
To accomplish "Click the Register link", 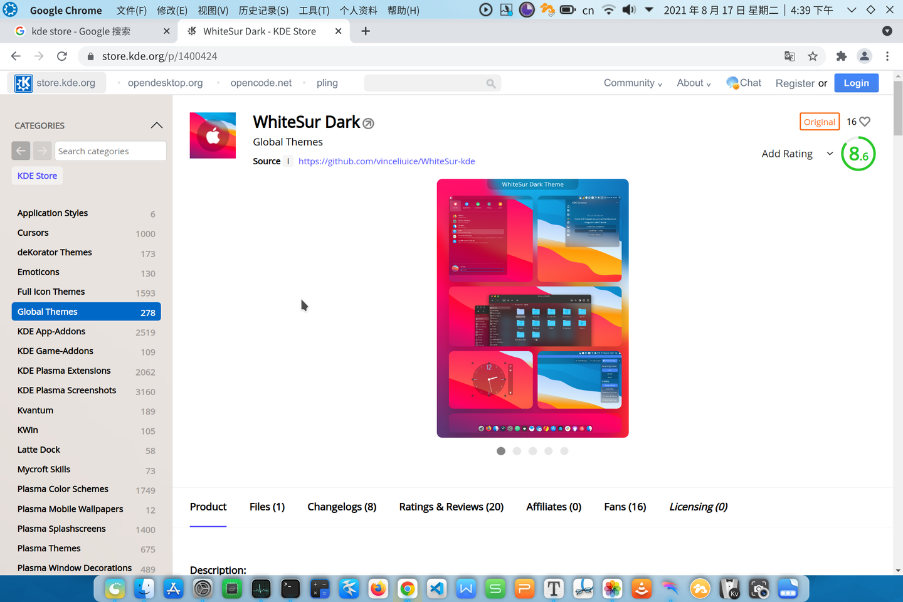I will 795,83.
